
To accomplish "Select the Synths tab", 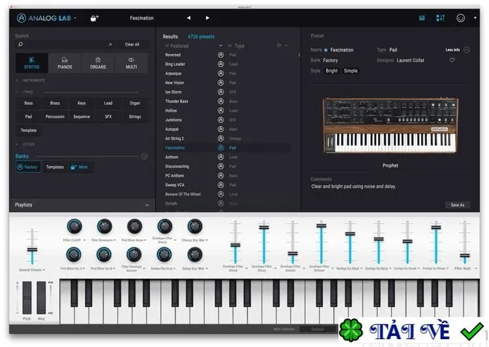I will pyautogui.click(x=31, y=63).
